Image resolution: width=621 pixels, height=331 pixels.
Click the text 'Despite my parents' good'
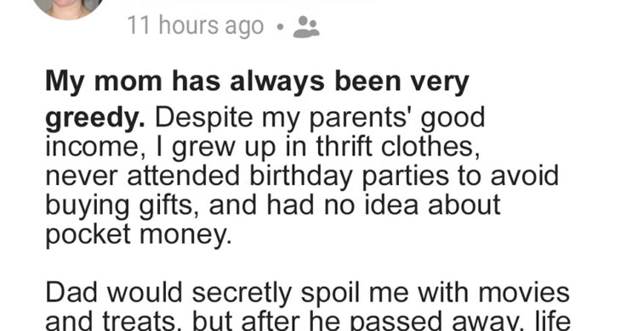pos(320,119)
